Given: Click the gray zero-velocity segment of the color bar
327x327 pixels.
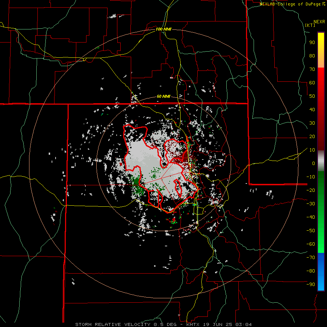Looking at the screenshot, I should pyautogui.click(x=321, y=161).
